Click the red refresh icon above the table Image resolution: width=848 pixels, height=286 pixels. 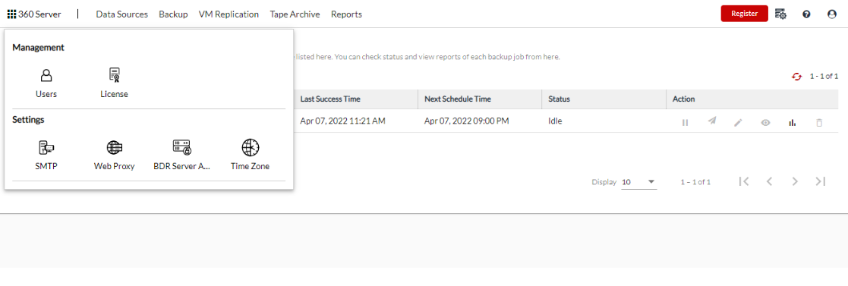point(796,77)
